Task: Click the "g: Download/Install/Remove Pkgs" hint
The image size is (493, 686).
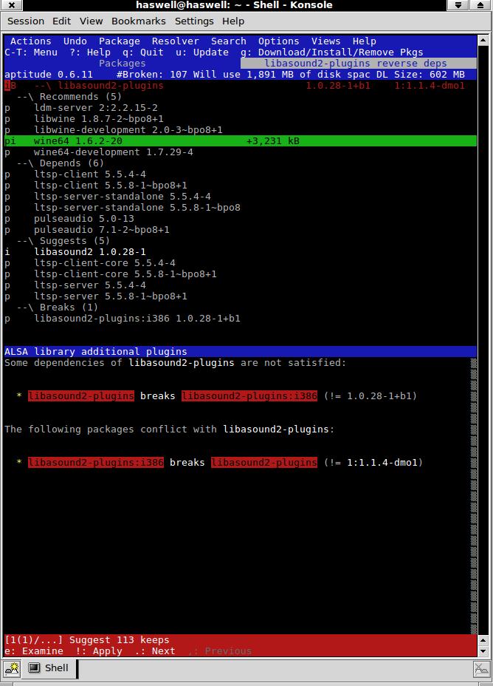Action: 332,52
